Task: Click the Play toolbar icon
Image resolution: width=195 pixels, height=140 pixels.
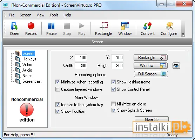Action: (x=82, y=29)
